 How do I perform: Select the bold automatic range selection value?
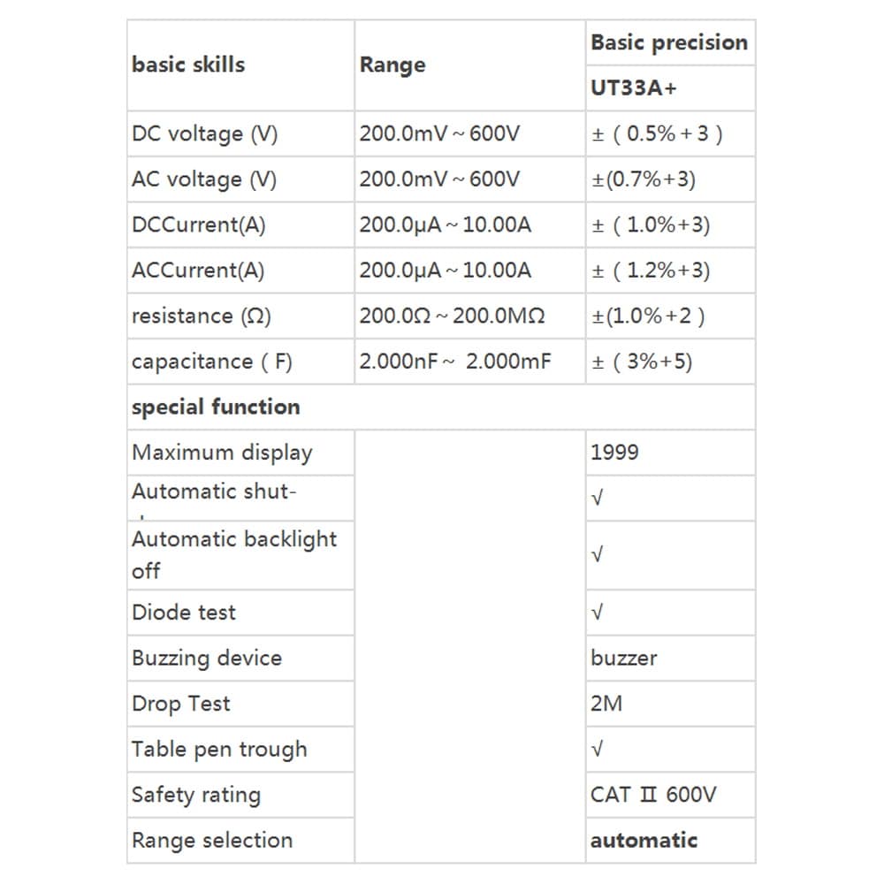pyautogui.click(x=644, y=841)
